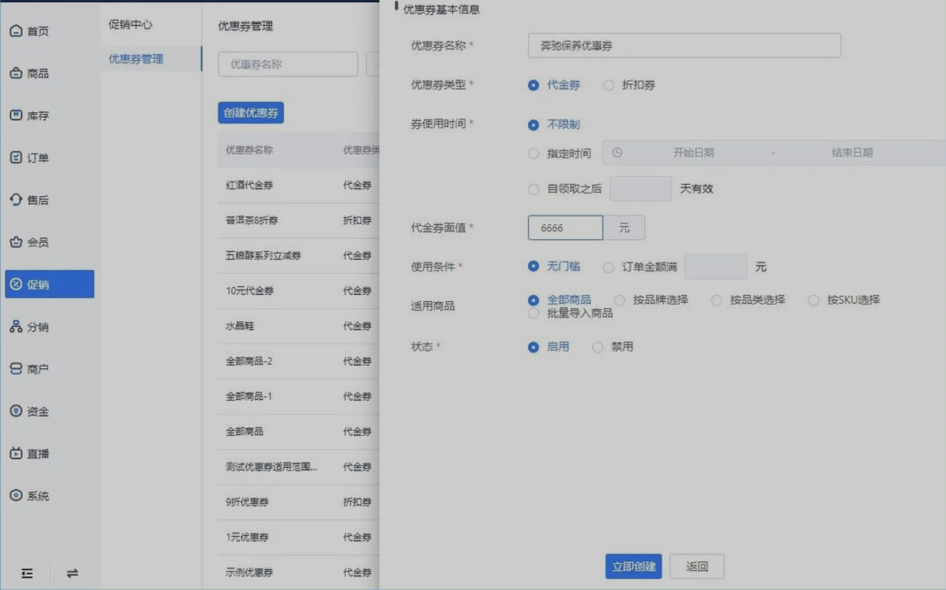This screenshot has width=946, height=590.
Task: Click the 红酒代金券 row in coupon list
Action: point(298,185)
